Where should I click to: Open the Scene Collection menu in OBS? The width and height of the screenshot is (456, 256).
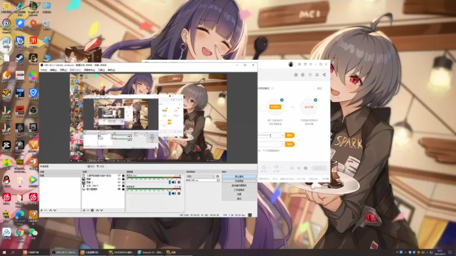click(x=89, y=70)
